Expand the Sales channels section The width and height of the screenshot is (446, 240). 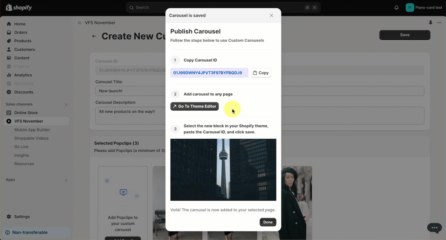(x=66, y=105)
